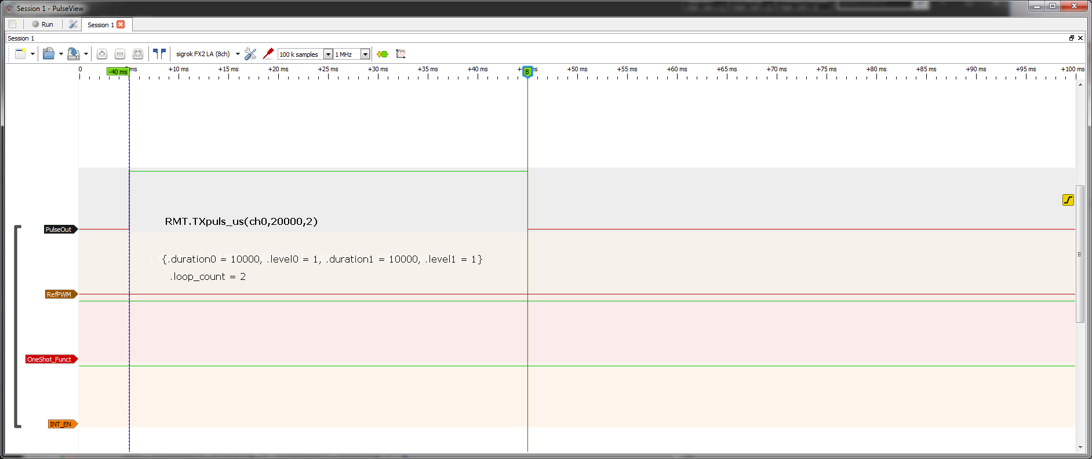Select the RefPWM channel label
Viewport: 1092px width, 459px height.
[x=61, y=294]
